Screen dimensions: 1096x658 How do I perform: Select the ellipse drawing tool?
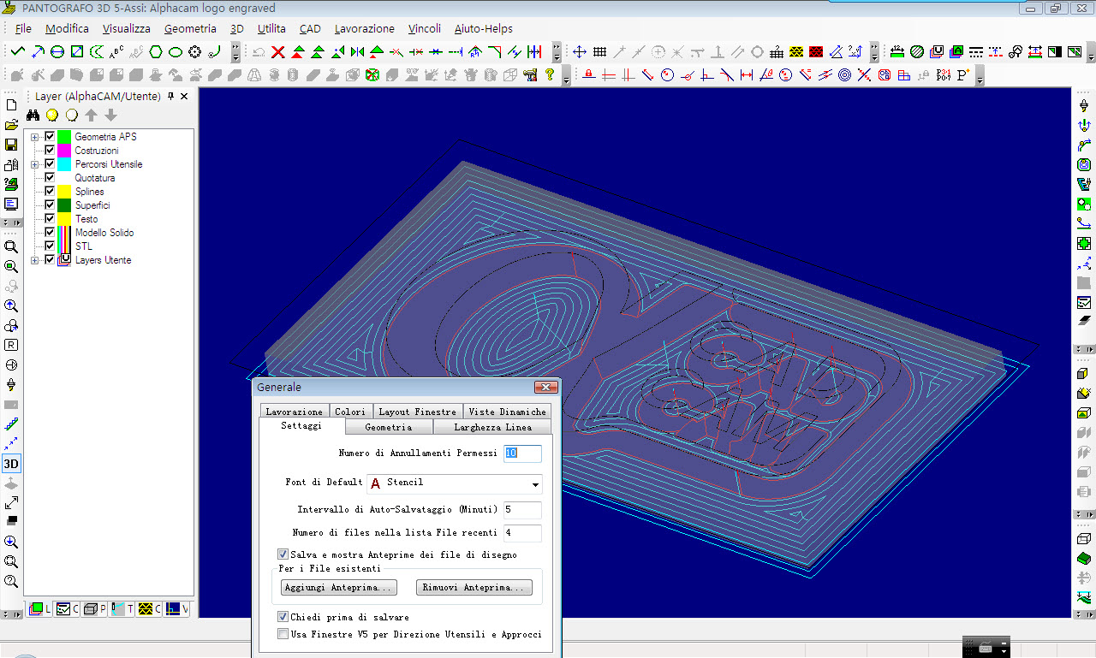click(176, 52)
